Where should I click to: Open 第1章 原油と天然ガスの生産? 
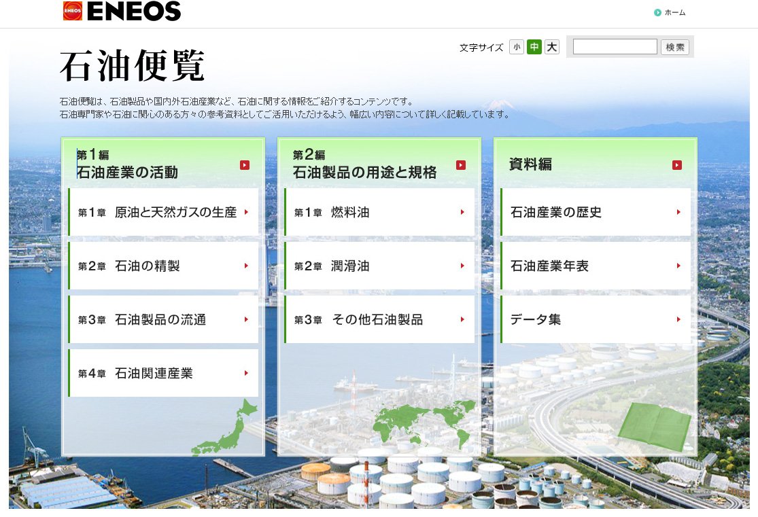163,212
